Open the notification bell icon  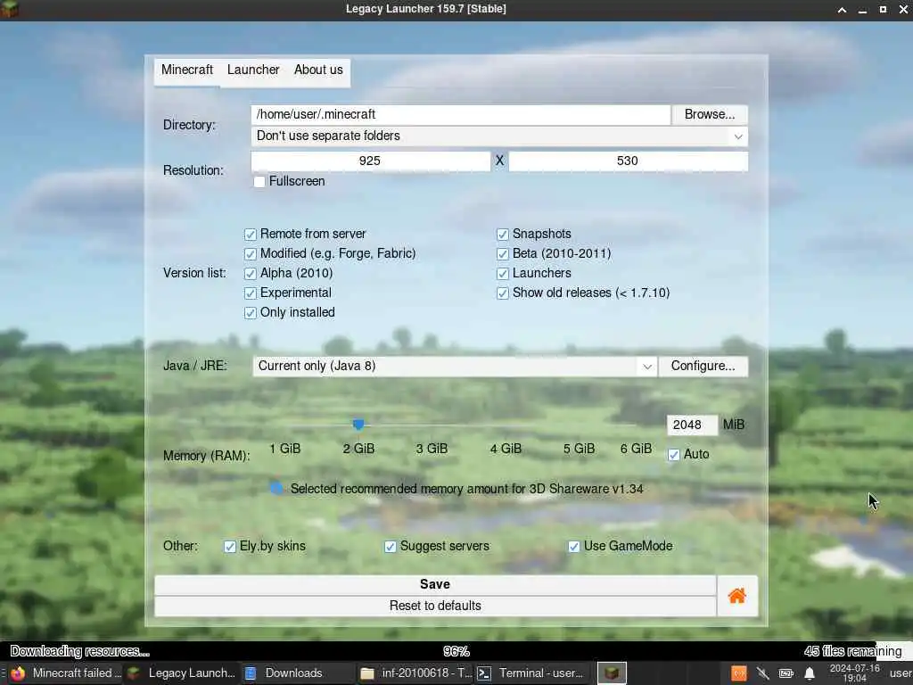tap(810, 674)
